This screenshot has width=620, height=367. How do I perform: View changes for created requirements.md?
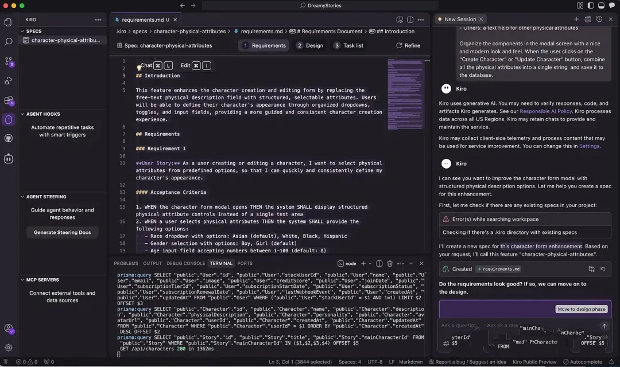point(591,269)
